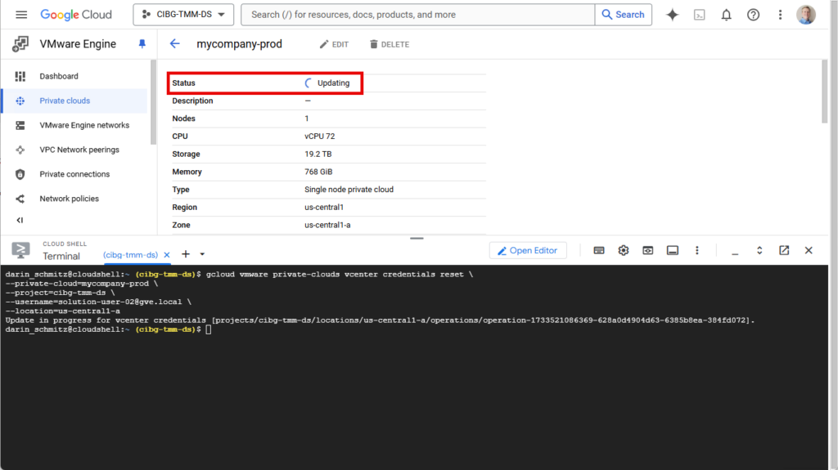Image resolution: width=838 pixels, height=470 pixels.
Task: Open the header three-dot settings menu
Action: 780,15
